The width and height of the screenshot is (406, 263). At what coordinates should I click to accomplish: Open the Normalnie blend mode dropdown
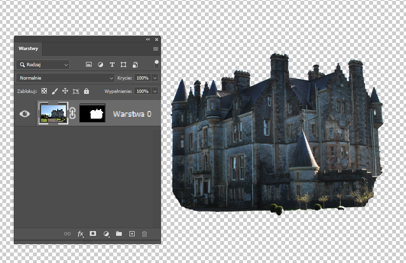point(65,78)
